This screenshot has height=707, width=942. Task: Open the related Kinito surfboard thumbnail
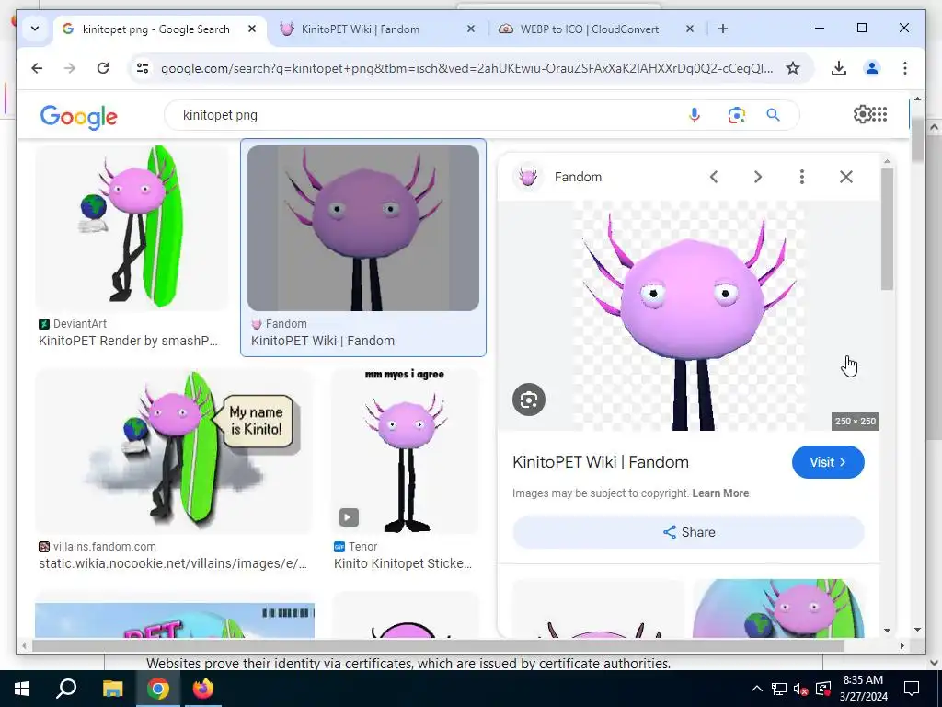778,608
